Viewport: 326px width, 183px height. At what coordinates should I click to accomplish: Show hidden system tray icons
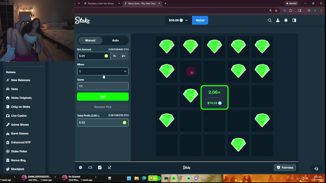pos(292,178)
